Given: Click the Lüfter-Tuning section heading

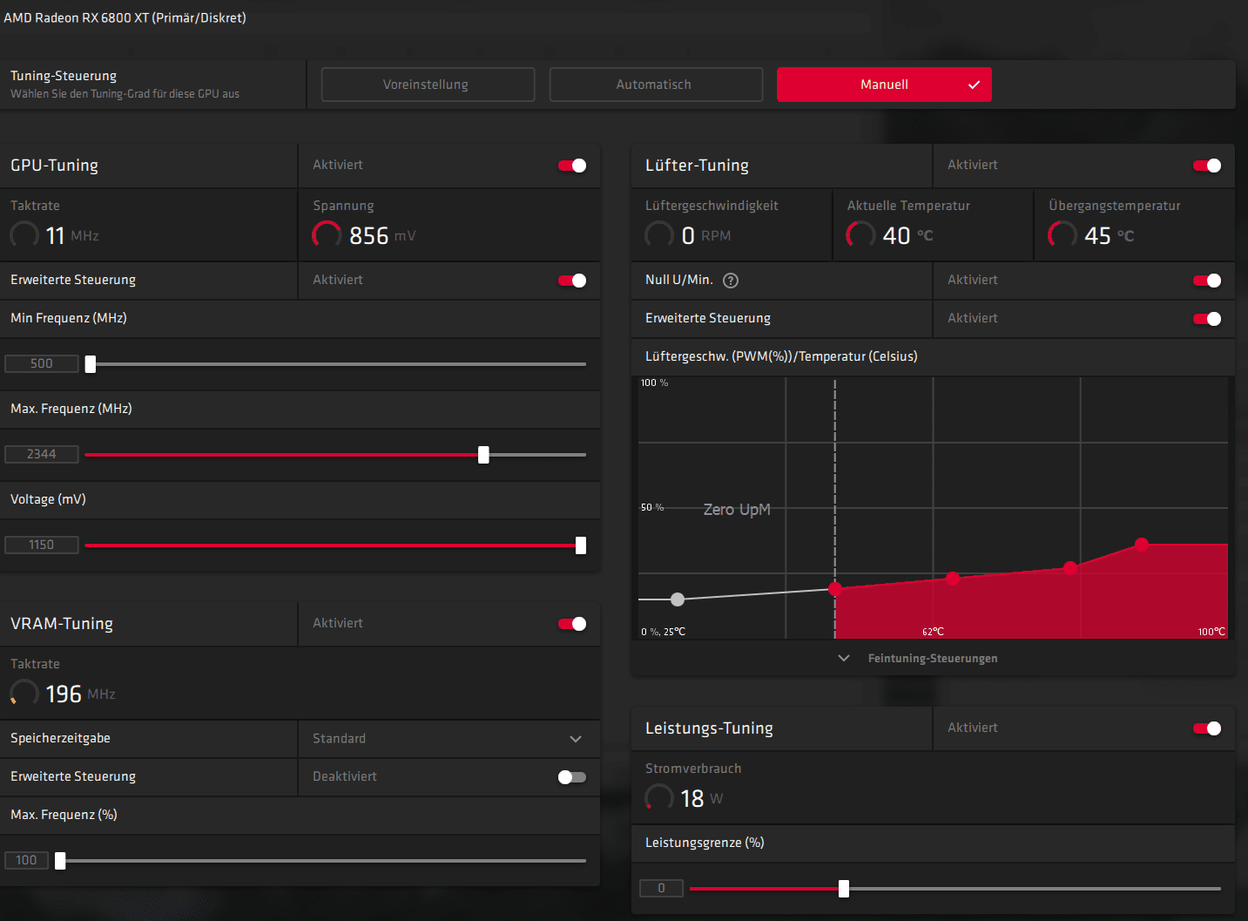Looking at the screenshot, I should tap(697, 166).
